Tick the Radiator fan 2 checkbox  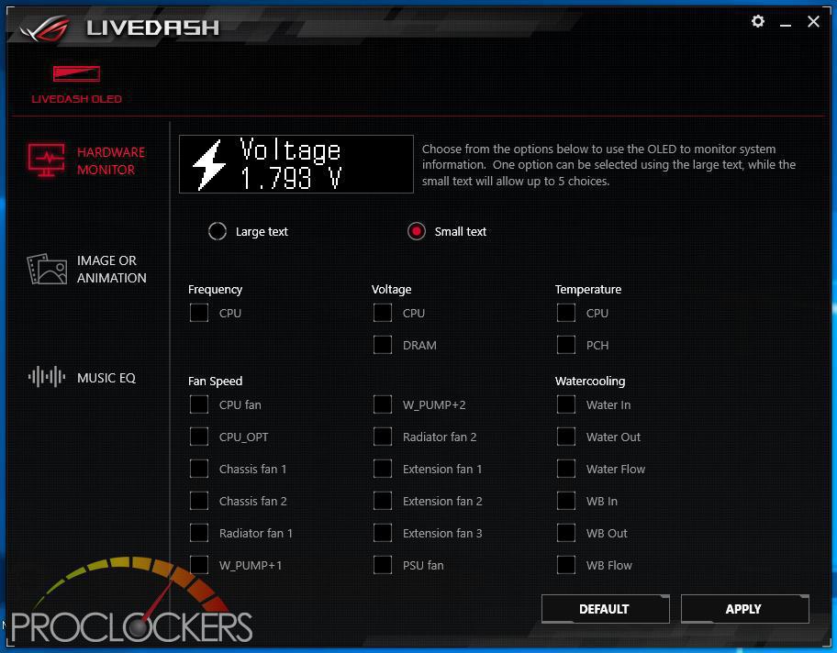pyautogui.click(x=383, y=437)
